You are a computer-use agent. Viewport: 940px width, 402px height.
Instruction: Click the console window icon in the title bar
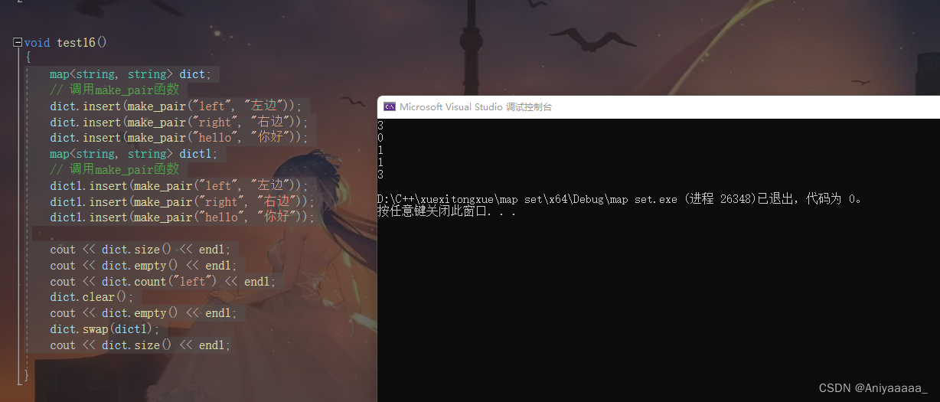tap(390, 107)
